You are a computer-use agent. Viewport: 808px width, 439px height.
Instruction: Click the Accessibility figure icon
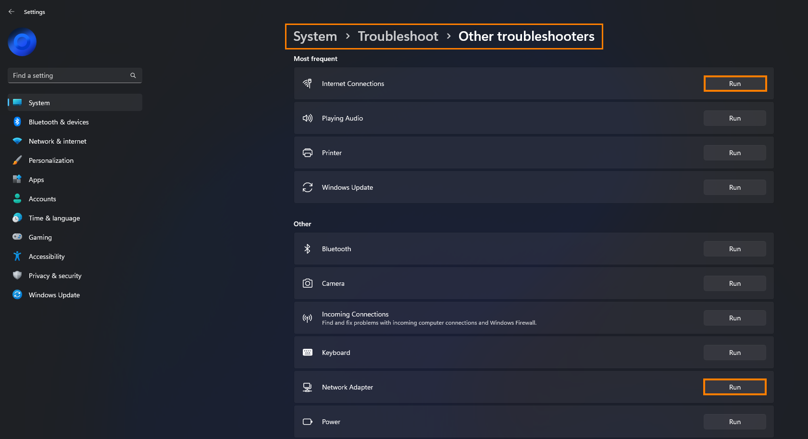coord(17,256)
